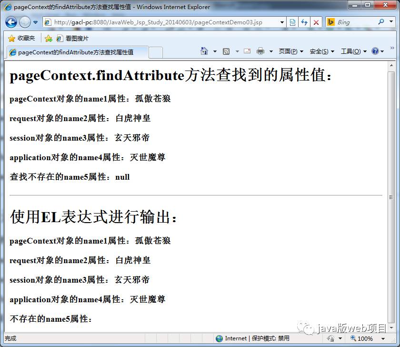Screen dimensions: 400x347
Task: Click the Compatibility View broken-page icon
Action: [292, 22]
